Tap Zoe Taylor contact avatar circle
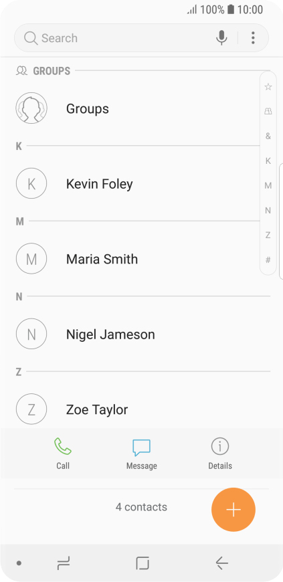 (x=31, y=409)
